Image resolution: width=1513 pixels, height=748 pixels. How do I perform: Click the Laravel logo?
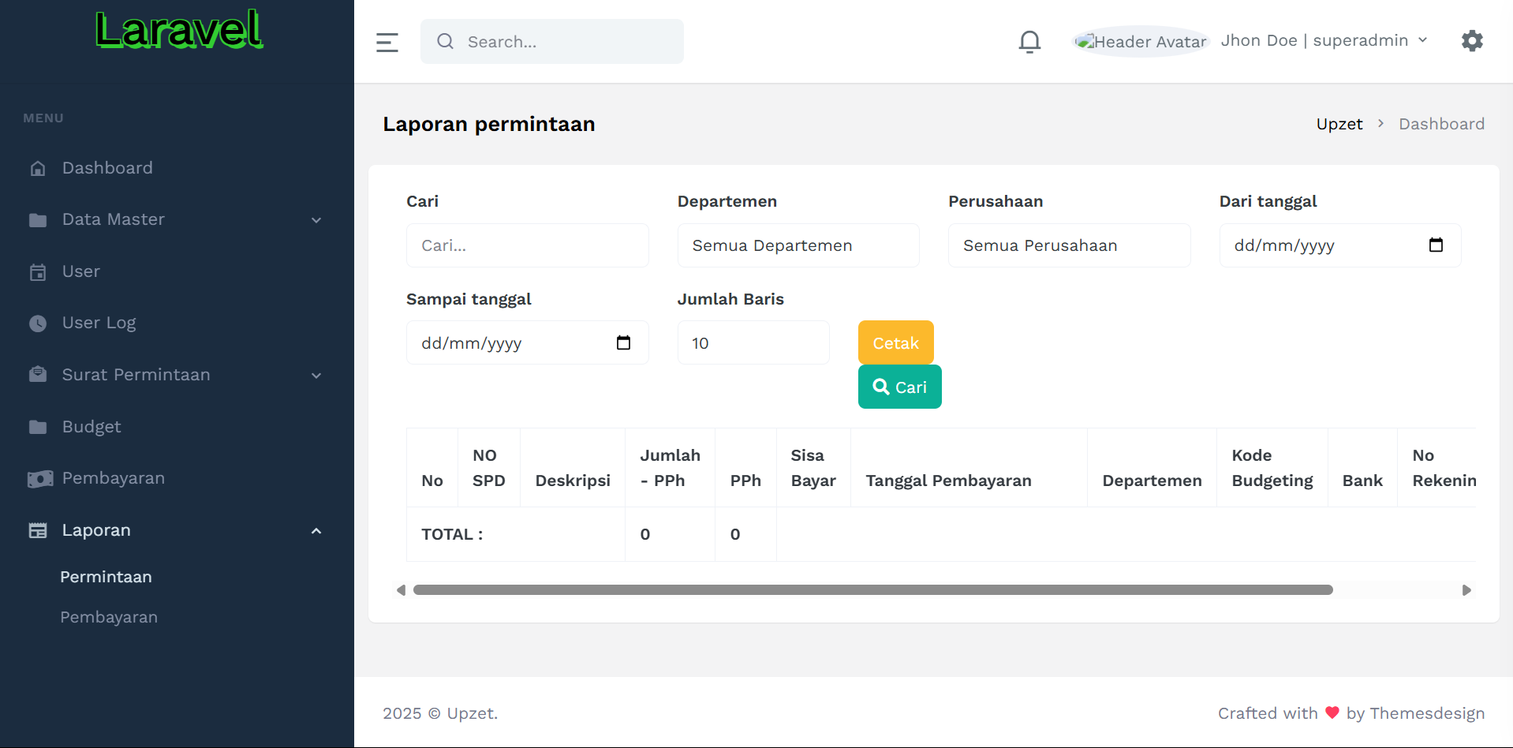(x=179, y=32)
